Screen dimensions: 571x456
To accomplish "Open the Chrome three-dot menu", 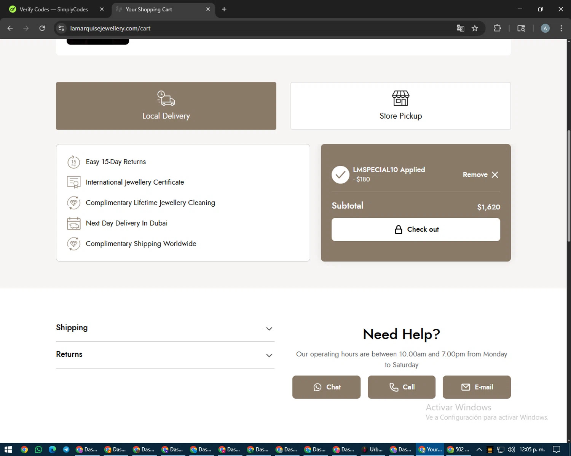I will click(561, 28).
